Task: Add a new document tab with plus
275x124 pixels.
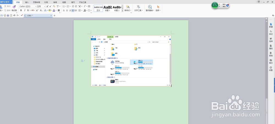Action: (54, 16)
